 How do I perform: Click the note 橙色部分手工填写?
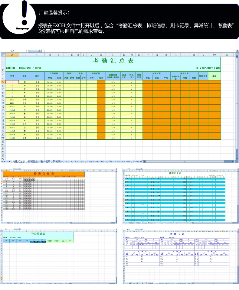[x=208, y=68]
